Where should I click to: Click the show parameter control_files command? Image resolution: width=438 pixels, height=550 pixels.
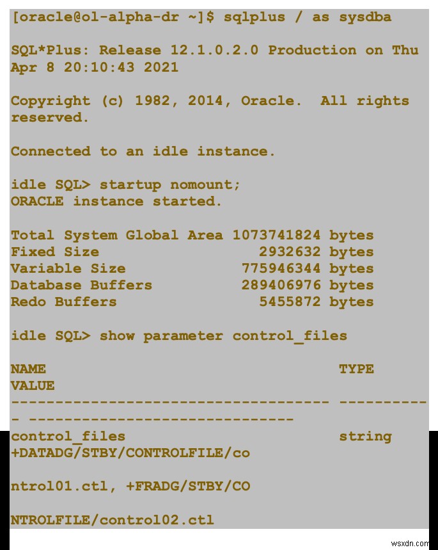[223, 336]
